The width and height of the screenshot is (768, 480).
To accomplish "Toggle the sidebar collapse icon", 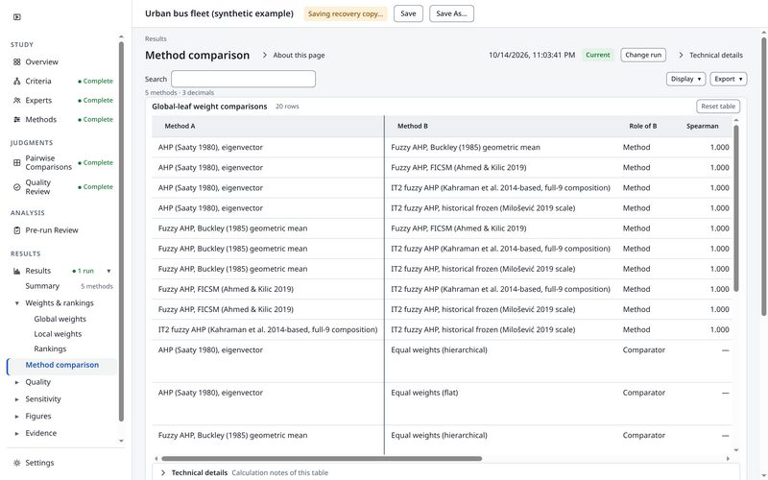I will [x=17, y=16].
